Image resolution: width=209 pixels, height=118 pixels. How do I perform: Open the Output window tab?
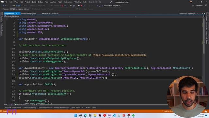tap(72, 108)
